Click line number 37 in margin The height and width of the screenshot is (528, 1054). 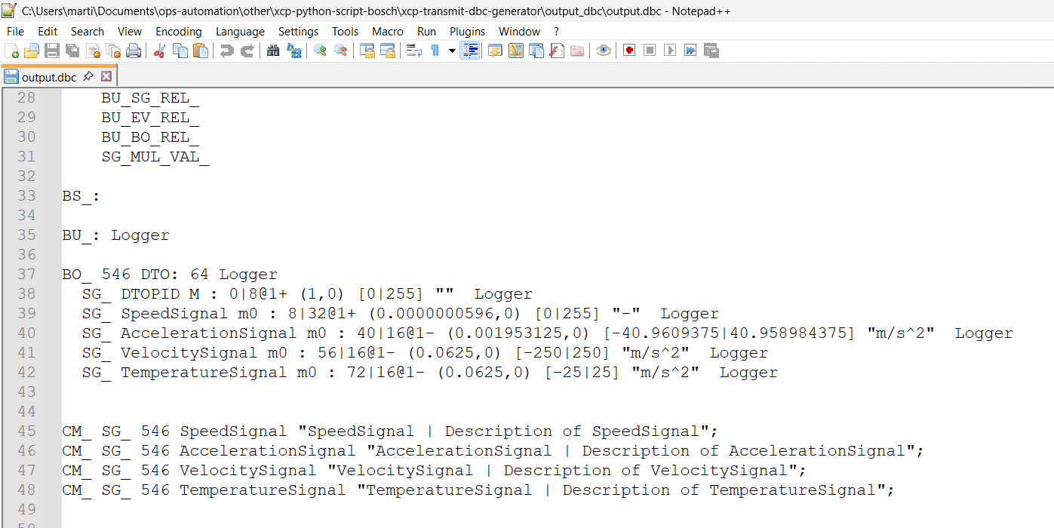click(26, 274)
